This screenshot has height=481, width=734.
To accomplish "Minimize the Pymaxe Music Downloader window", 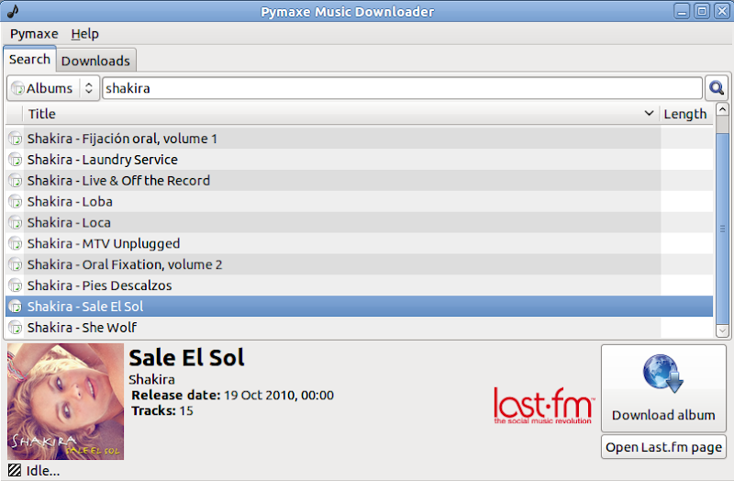I will (682, 11).
